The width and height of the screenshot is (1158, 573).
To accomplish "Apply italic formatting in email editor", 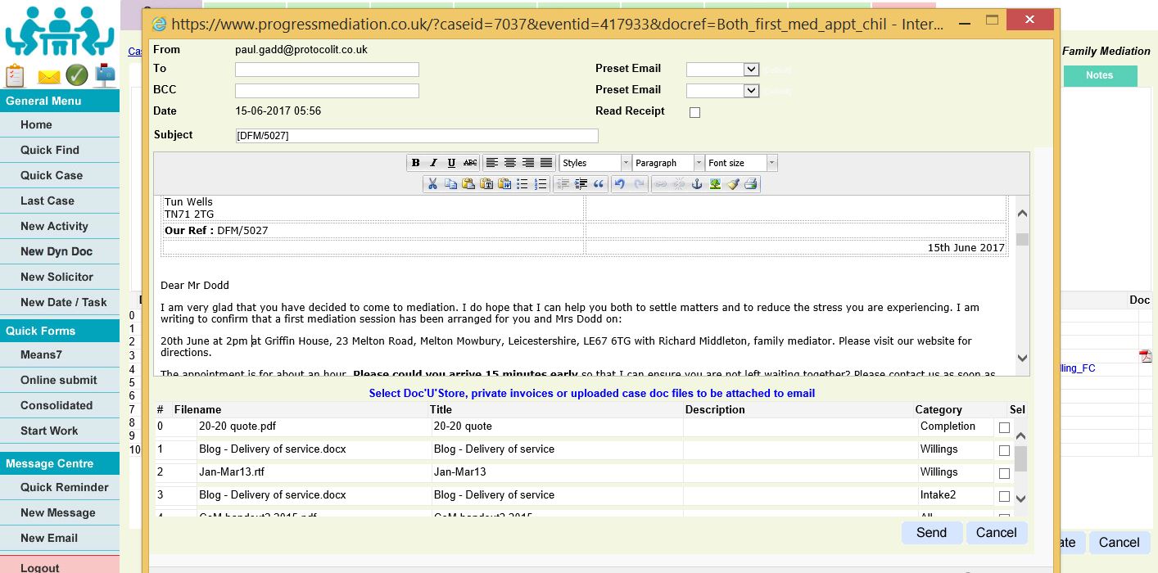I will [434, 163].
